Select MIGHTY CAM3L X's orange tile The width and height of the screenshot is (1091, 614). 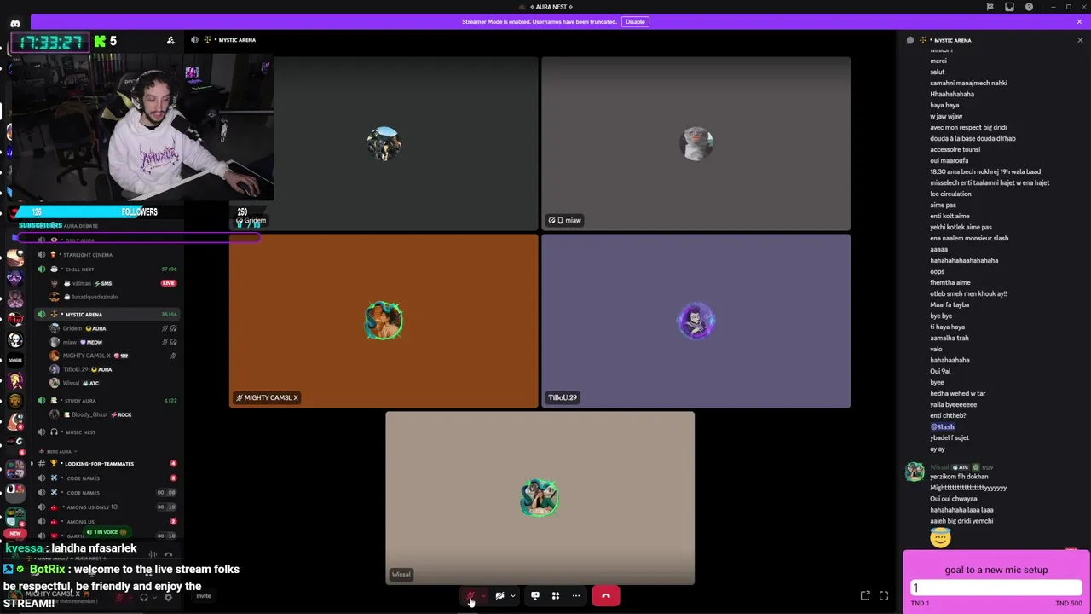pyautogui.click(x=384, y=321)
